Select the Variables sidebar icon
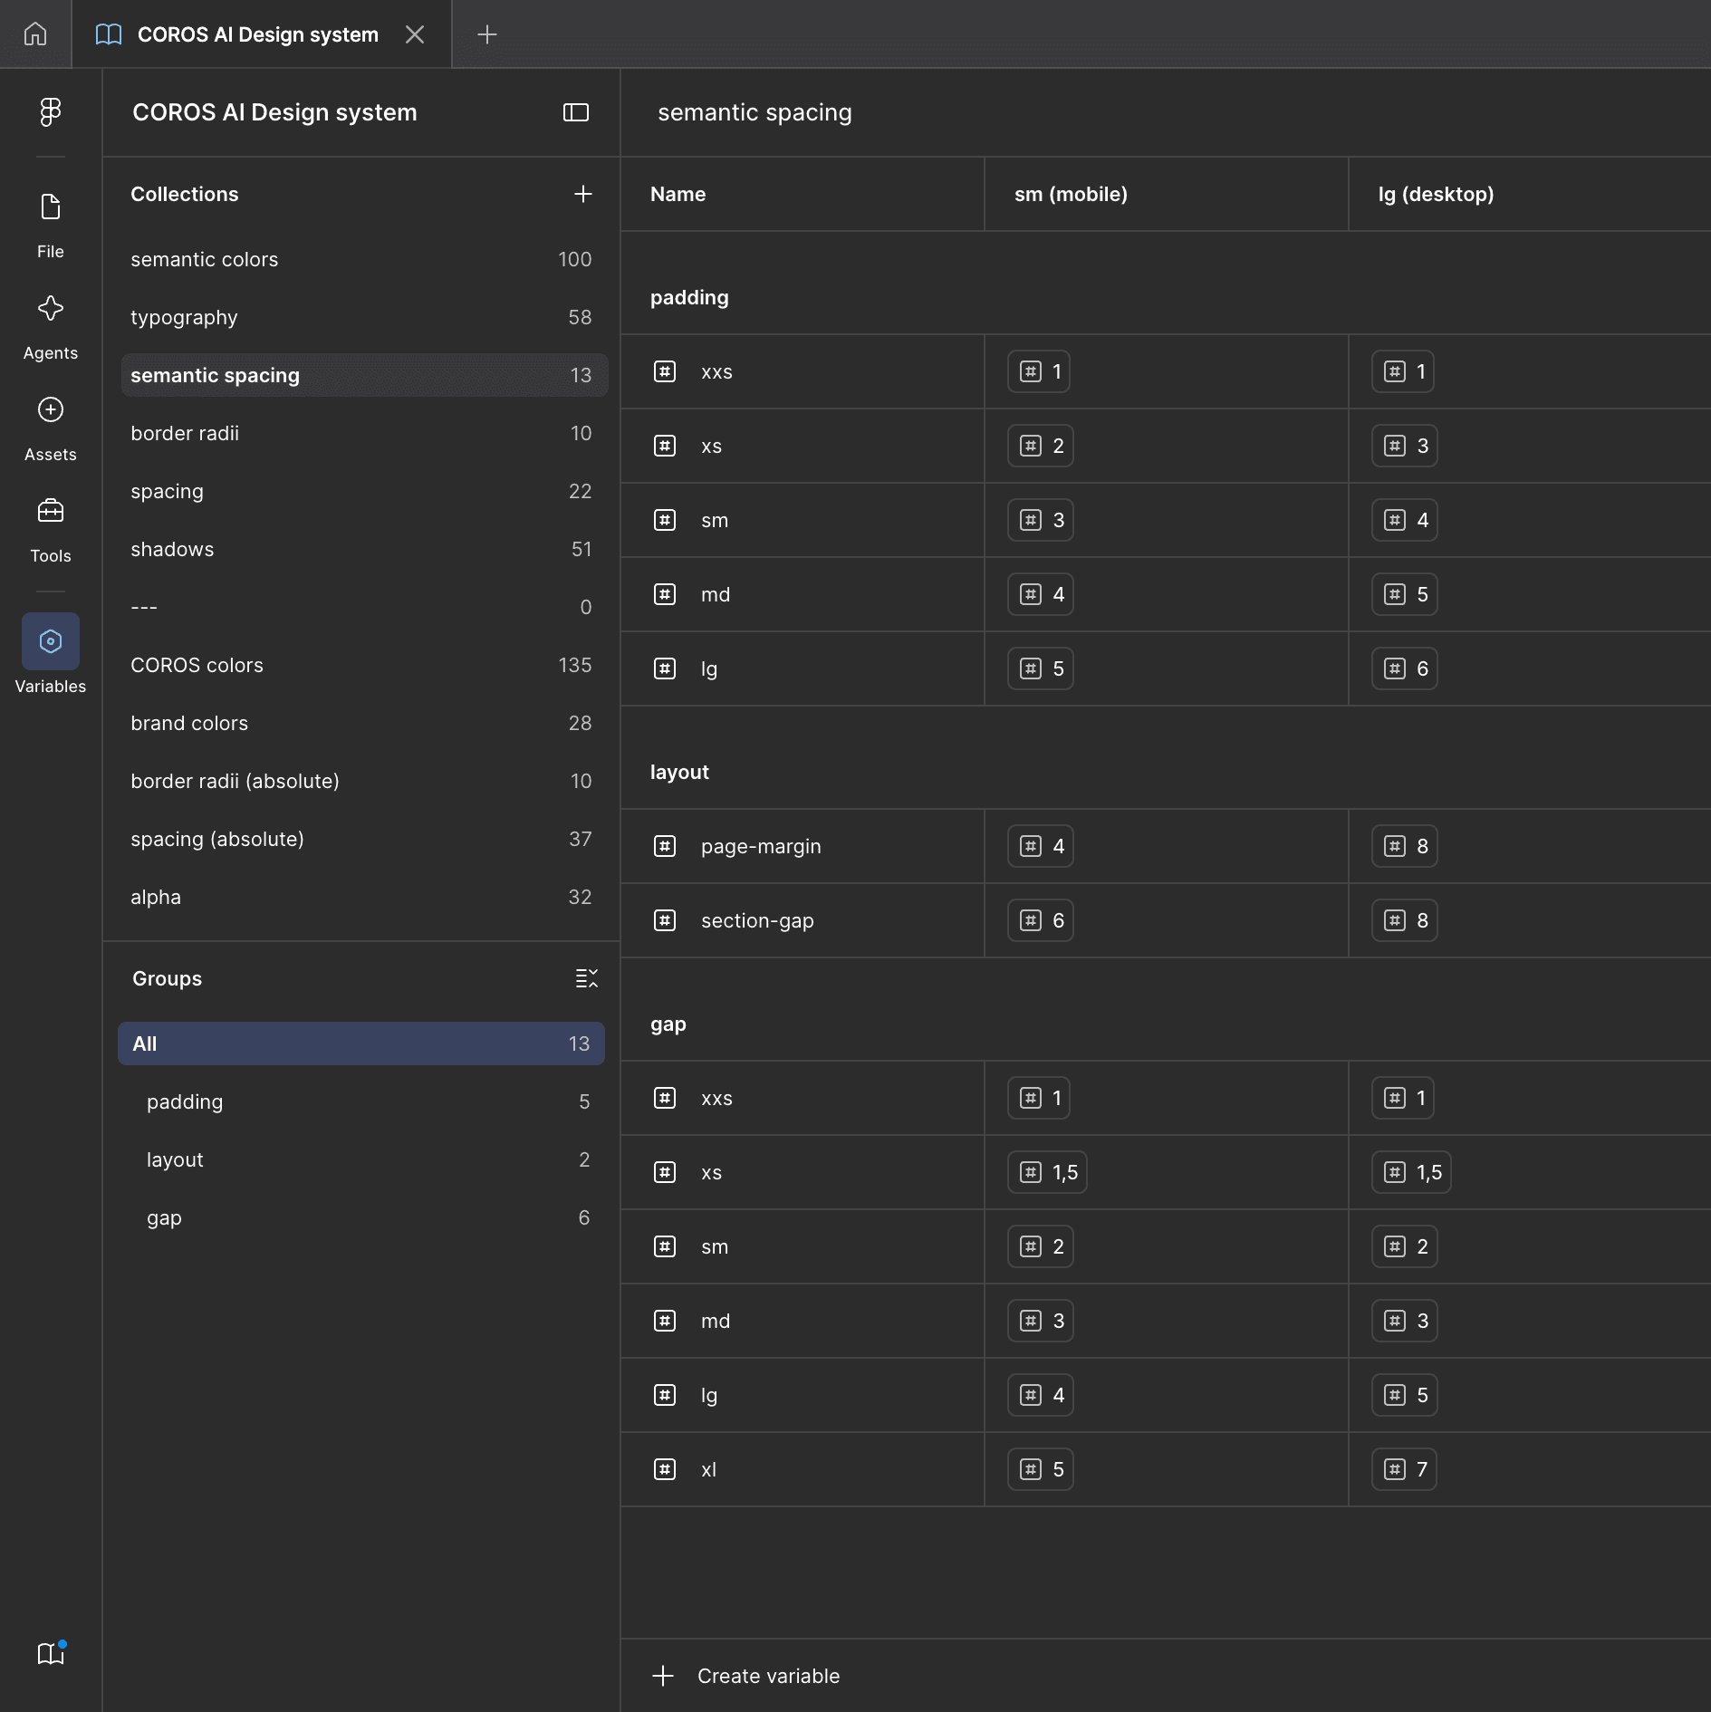 pos(51,641)
